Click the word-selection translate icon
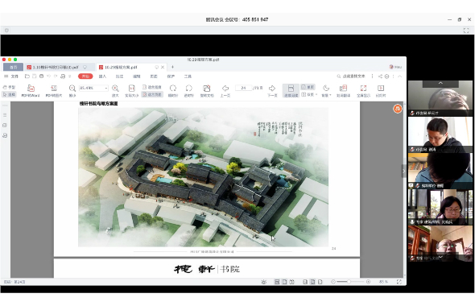 coord(343,88)
